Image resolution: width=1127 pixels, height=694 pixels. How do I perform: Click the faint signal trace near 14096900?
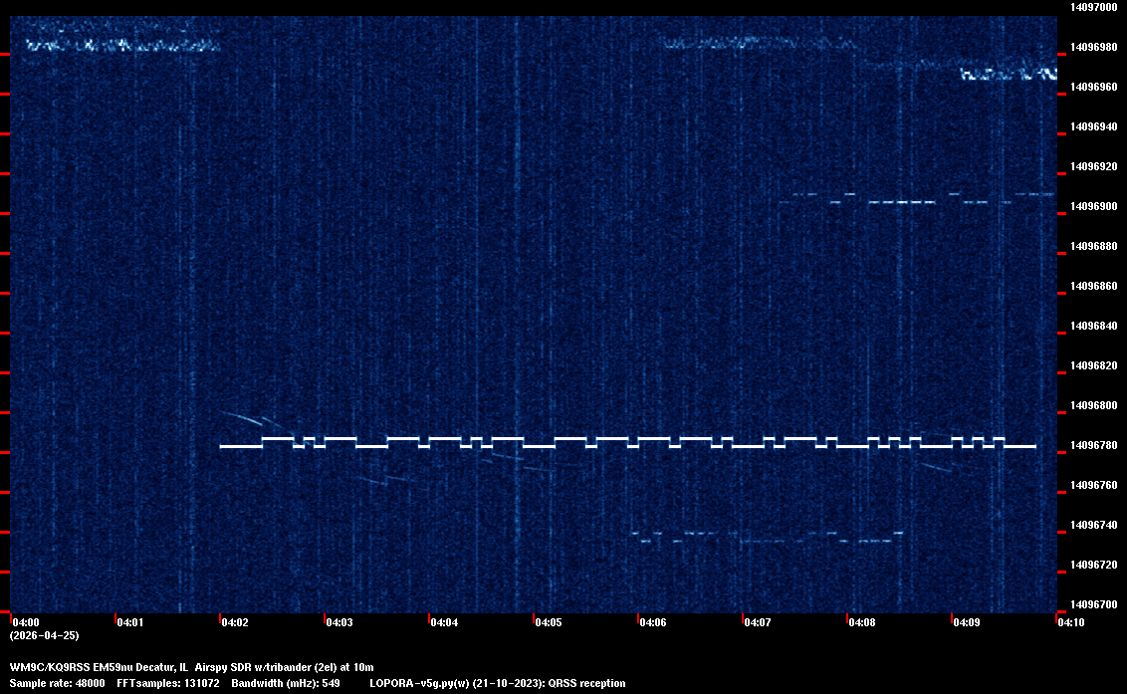901,202
